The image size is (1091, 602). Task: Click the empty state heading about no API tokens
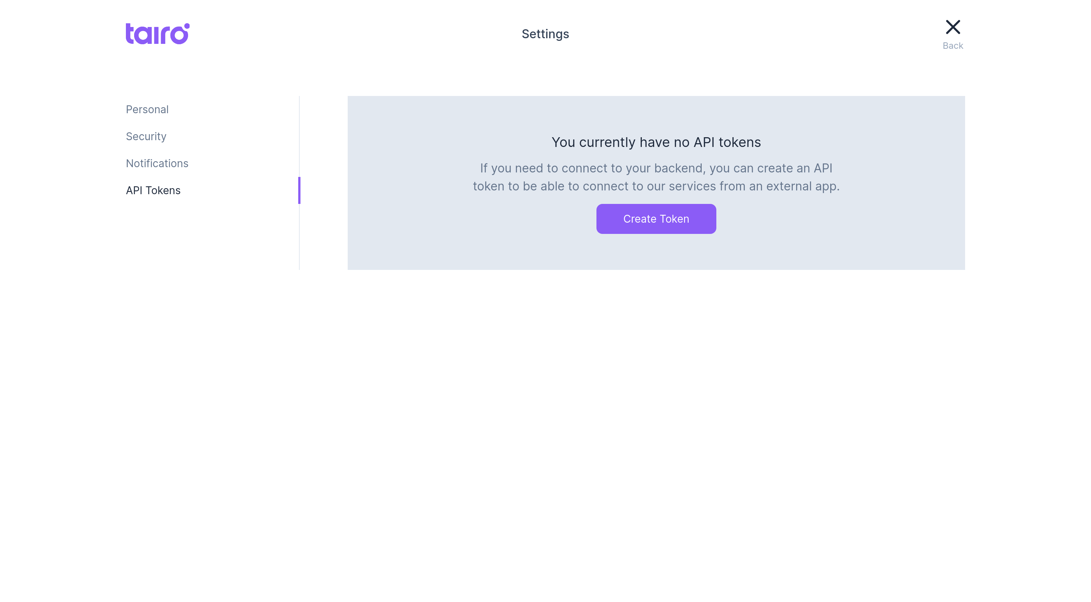pyautogui.click(x=656, y=142)
